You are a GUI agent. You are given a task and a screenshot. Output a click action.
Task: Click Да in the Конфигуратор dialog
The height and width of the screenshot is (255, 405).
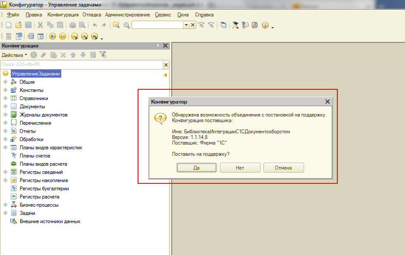(197, 168)
